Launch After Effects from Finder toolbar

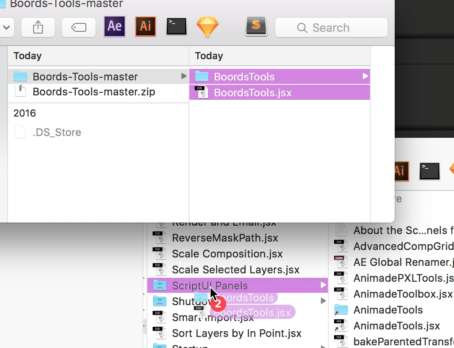point(115,26)
